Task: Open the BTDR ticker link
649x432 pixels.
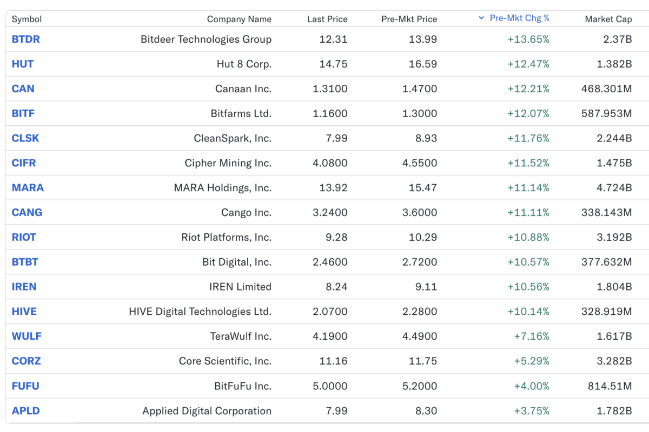Action: coord(25,39)
